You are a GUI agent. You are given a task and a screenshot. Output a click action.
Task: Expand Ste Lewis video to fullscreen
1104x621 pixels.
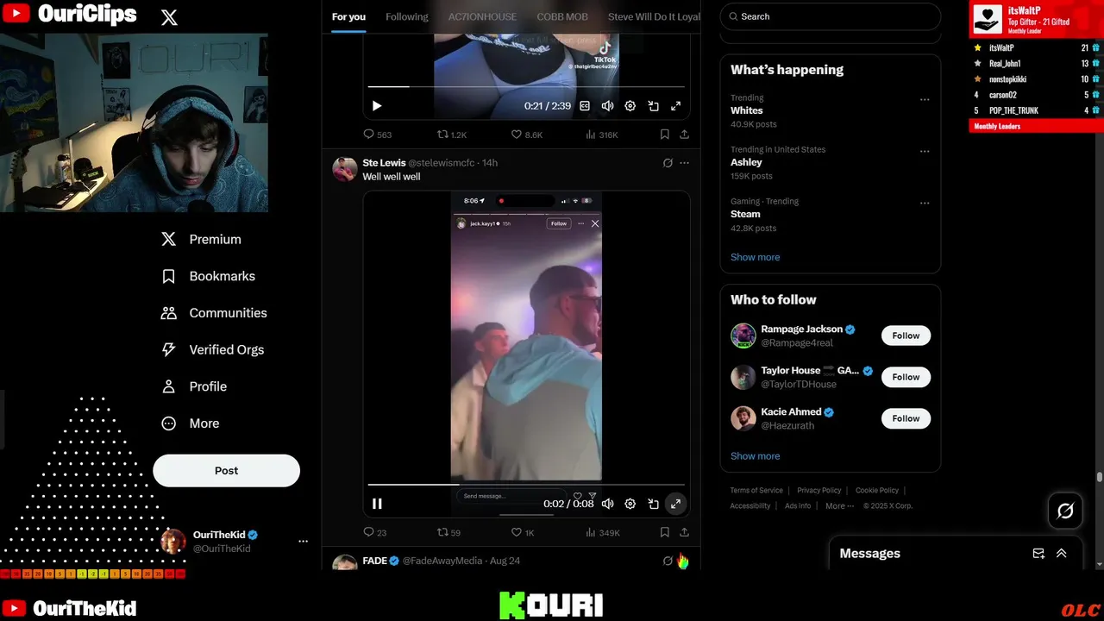point(676,504)
